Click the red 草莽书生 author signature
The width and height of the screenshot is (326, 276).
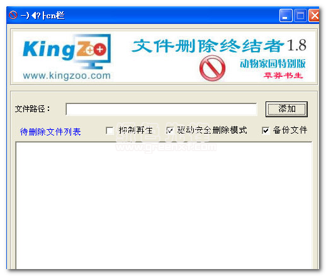pyautogui.click(x=283, y=76)
